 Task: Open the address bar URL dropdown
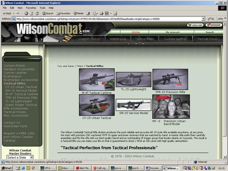click(203, 19)
